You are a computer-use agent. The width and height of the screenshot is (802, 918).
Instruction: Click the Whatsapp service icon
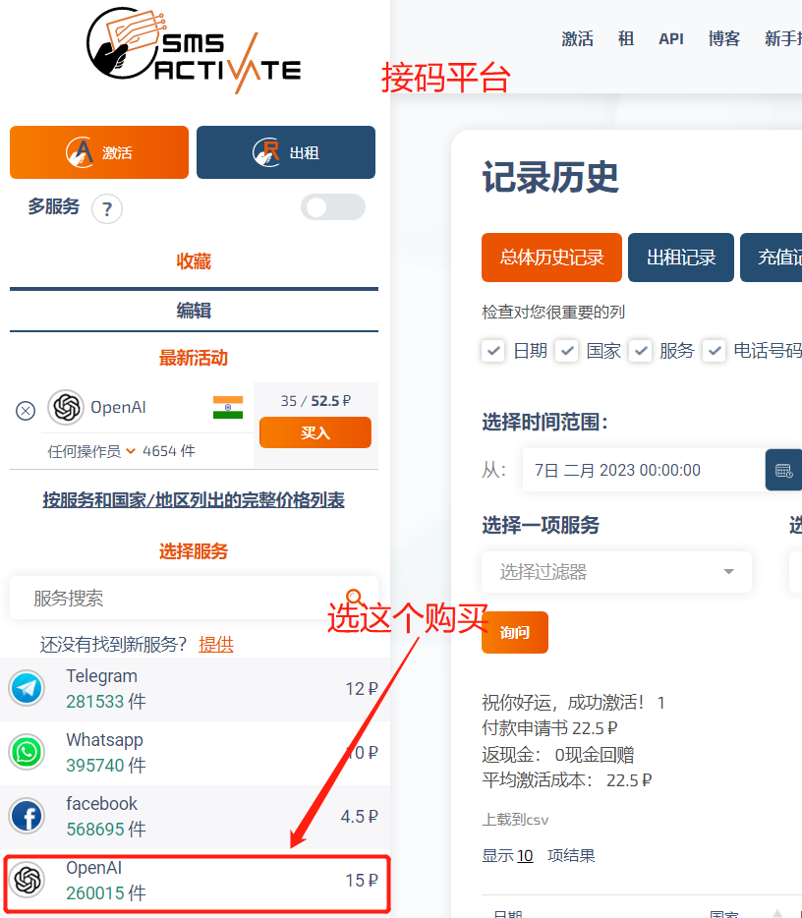point(27,752)
